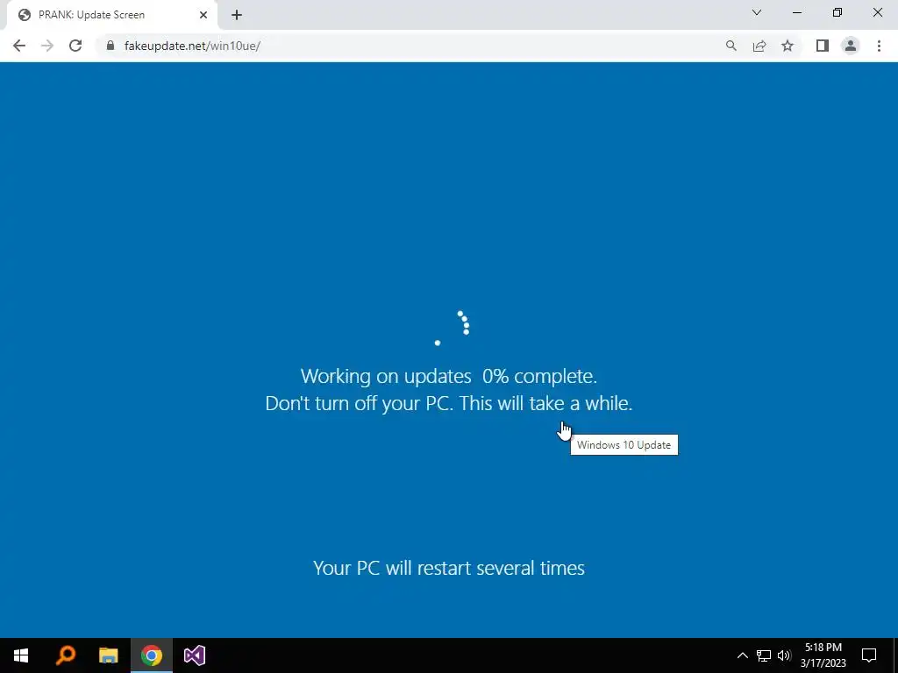Image resolution: width=898 pixels, height=673 pixels.
Task: Close the Chrome window
Action: [877, 12]
